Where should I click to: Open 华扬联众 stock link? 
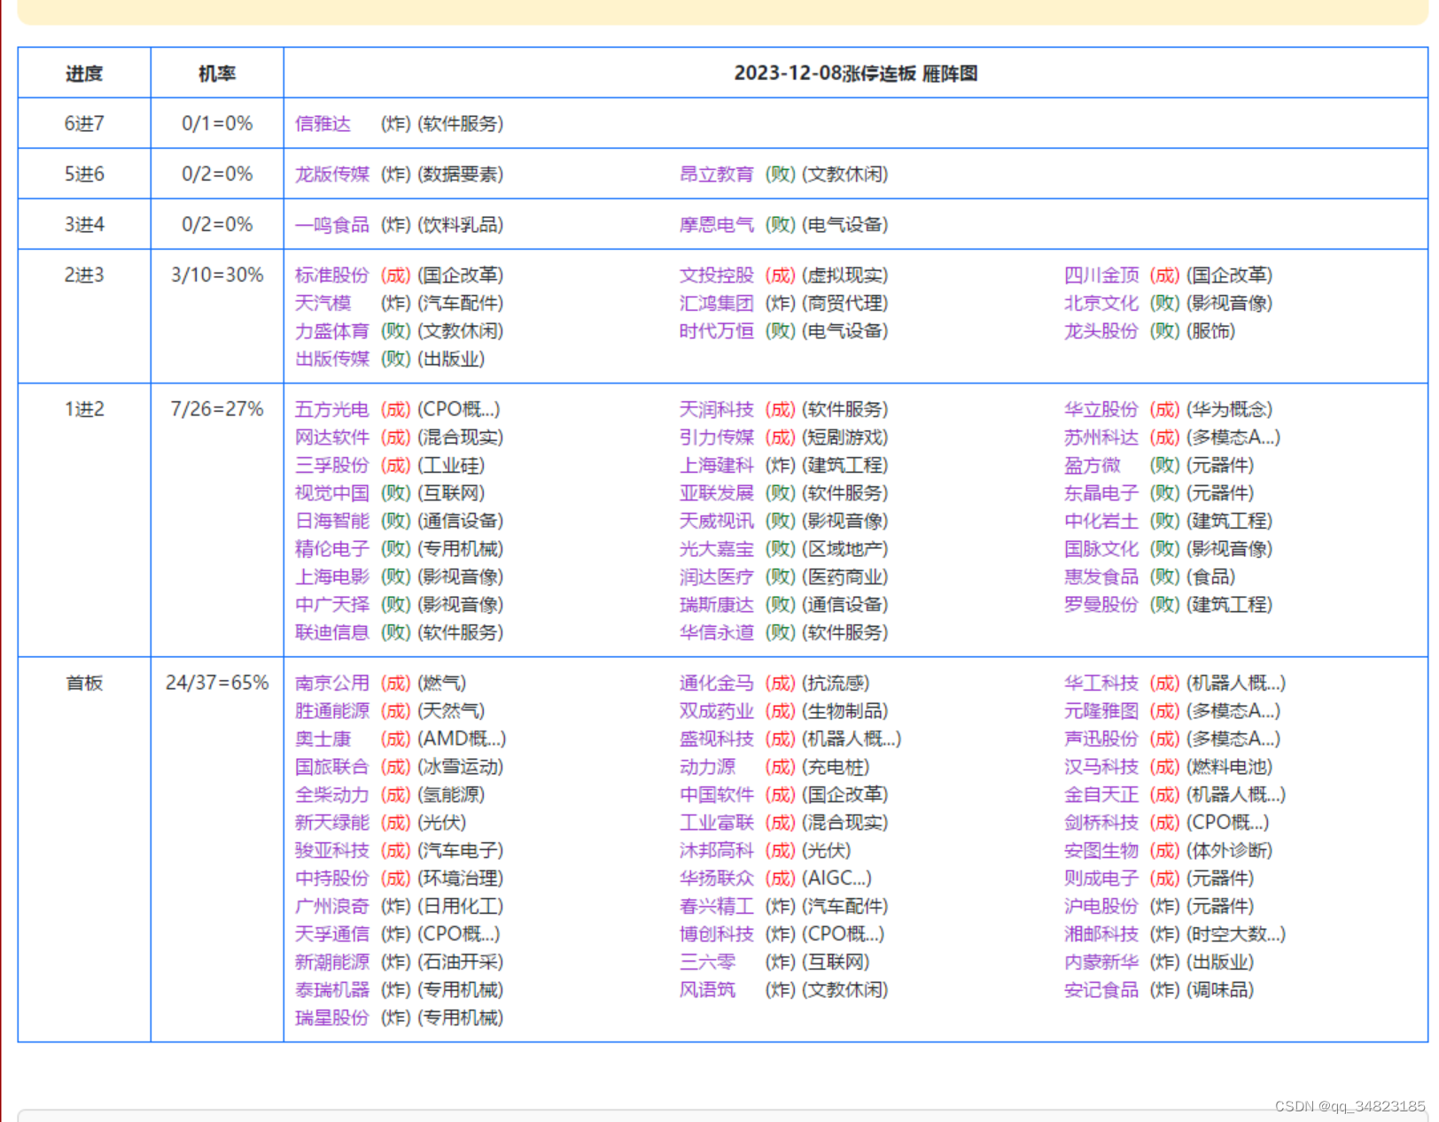tap(717, 878)
